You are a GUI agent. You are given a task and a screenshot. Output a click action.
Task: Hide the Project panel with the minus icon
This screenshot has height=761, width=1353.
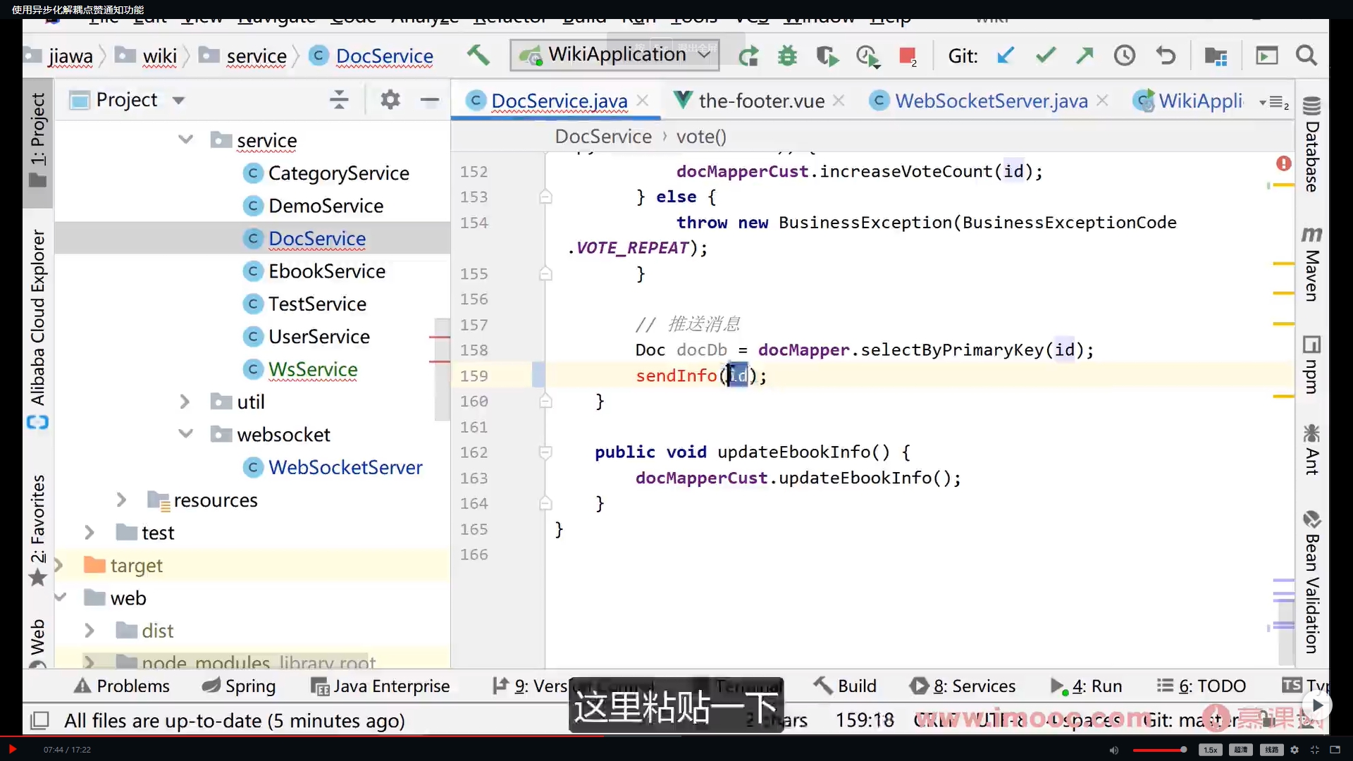(430, 100)
